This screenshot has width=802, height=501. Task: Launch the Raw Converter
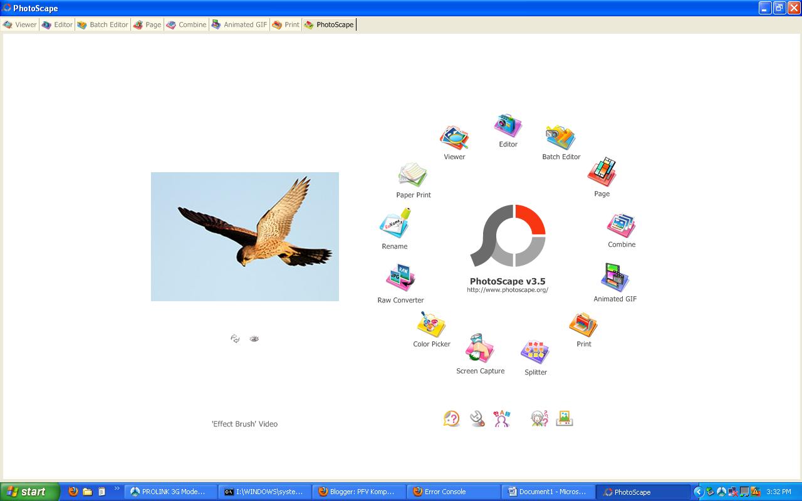coord(400,279)
